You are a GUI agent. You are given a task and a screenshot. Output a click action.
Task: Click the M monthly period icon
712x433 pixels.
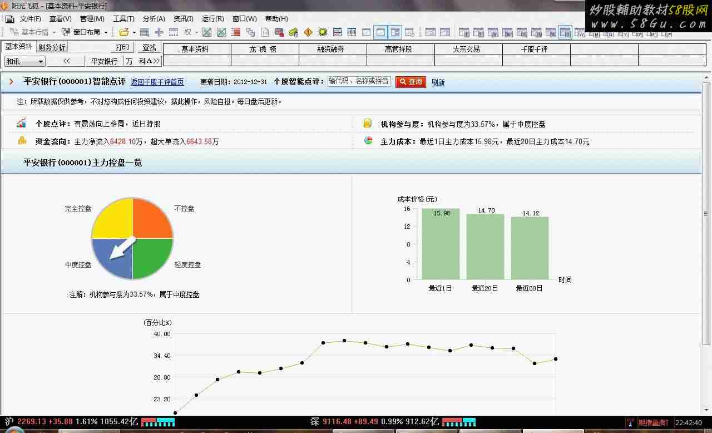tap(596, 34)
